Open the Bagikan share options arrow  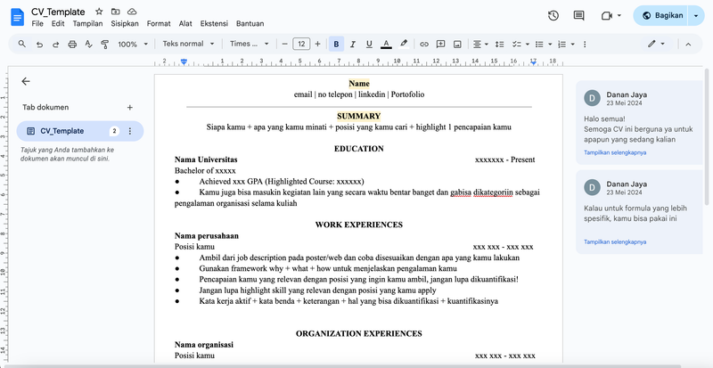(696, 15)
